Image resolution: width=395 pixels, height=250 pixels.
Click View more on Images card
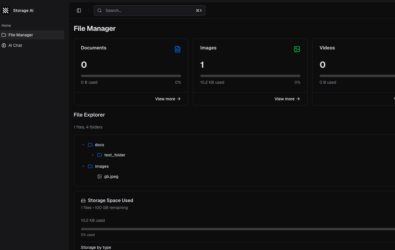point(287,99)
